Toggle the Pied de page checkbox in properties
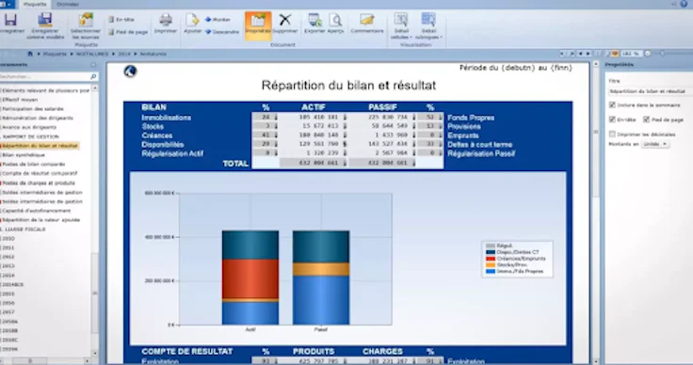Image resolution: width=693 pixels, height=365 pixels. coord(646,119)
